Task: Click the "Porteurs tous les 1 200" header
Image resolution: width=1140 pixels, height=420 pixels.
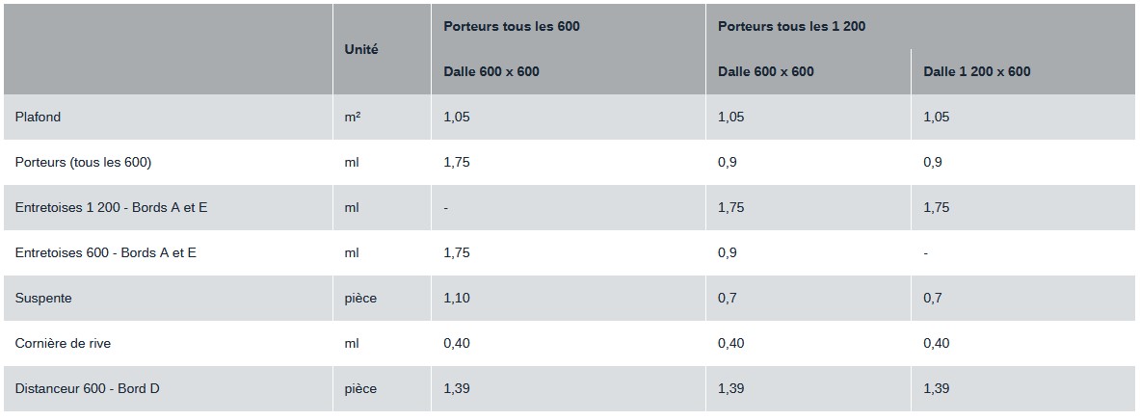Action: point(791,26)
